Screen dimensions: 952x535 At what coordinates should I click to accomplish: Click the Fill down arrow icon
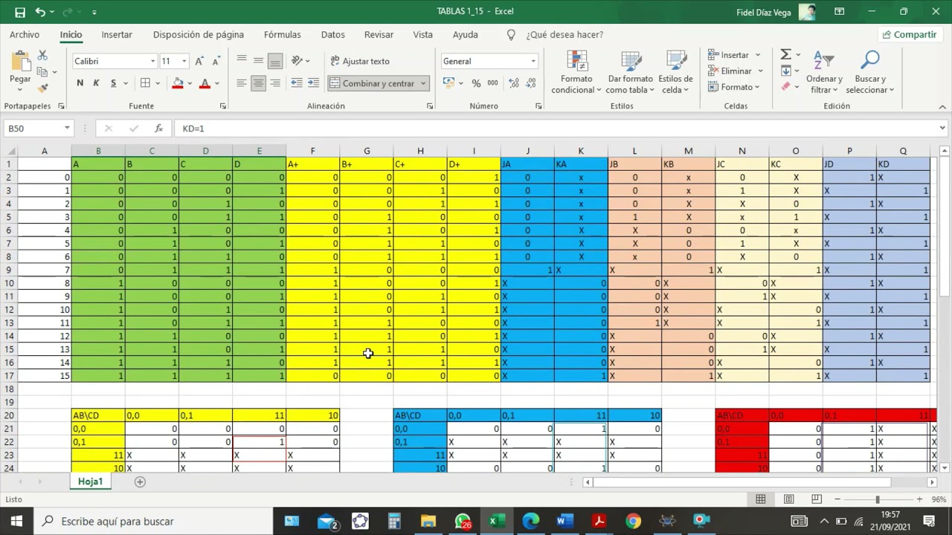click(785, 71)
